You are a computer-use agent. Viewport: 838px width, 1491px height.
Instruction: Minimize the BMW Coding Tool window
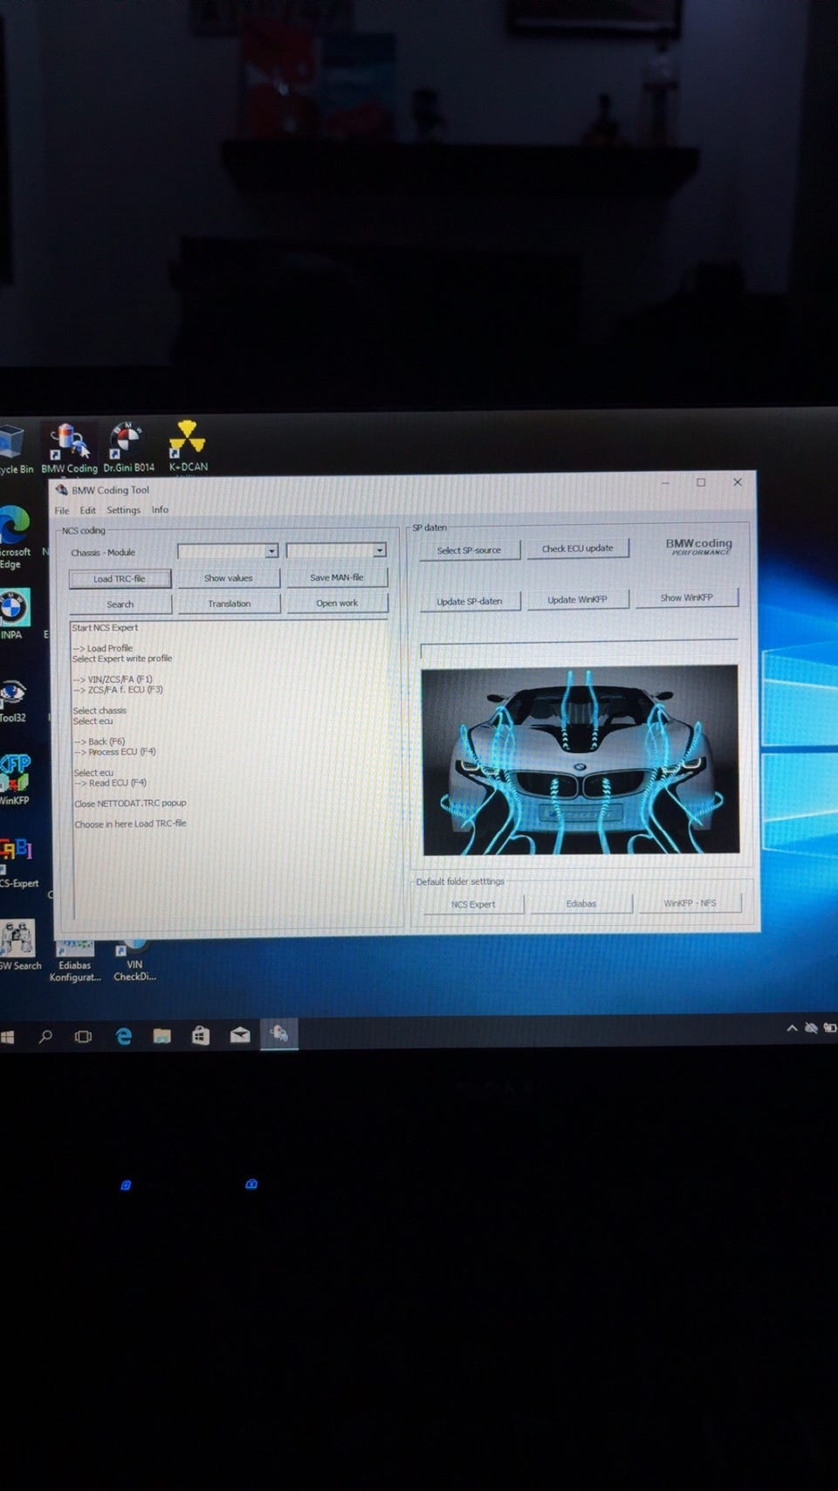[665, 482]
